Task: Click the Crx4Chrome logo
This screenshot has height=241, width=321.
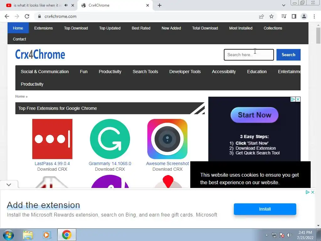Action: point(40,55)
